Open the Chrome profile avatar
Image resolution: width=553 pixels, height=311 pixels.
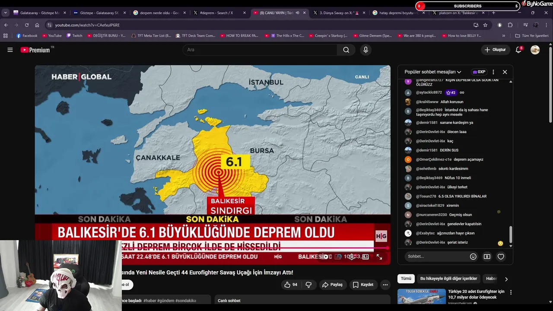click(536, 25)
